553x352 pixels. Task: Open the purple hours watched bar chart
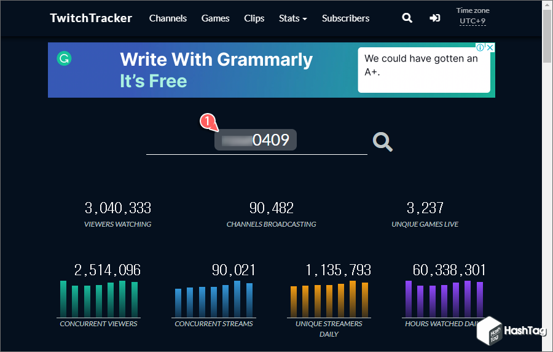pos(444,299)
